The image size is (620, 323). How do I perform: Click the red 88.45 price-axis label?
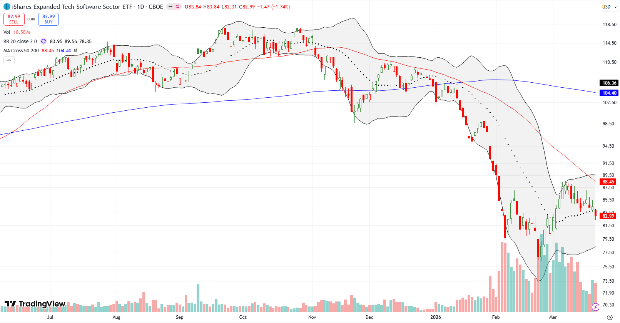click(x=608, y=182)
